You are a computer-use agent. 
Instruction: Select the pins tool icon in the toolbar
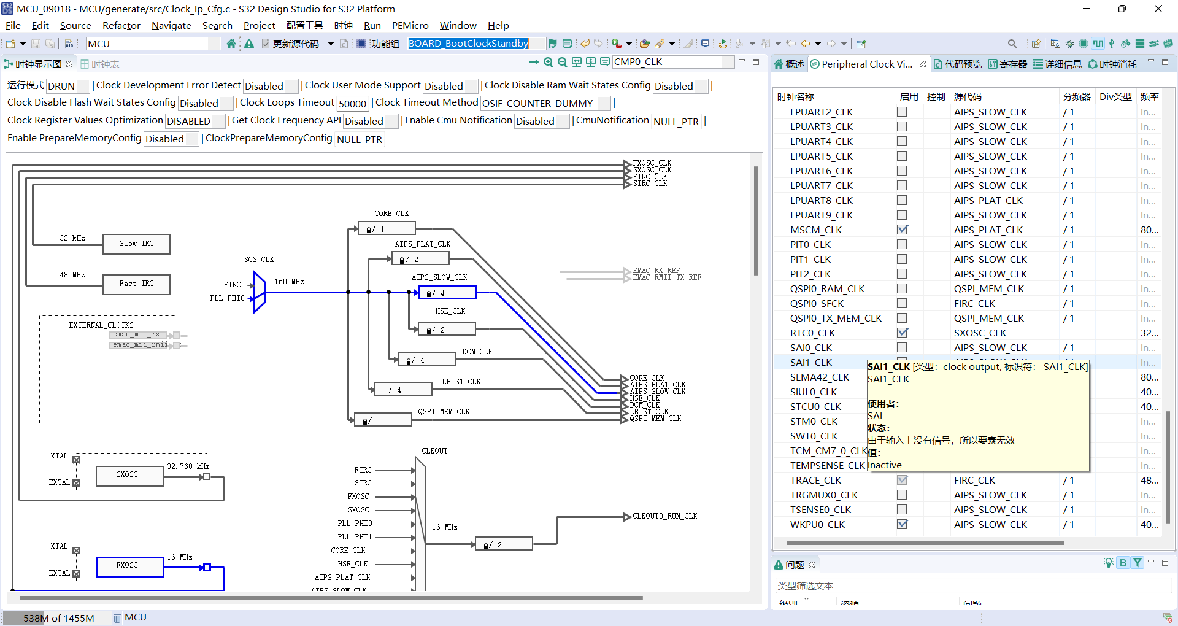point(1111,44)
